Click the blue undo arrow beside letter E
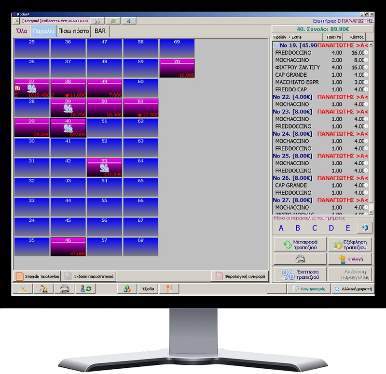This screenshot has height=374, width=386. click(x=364, y=228)
